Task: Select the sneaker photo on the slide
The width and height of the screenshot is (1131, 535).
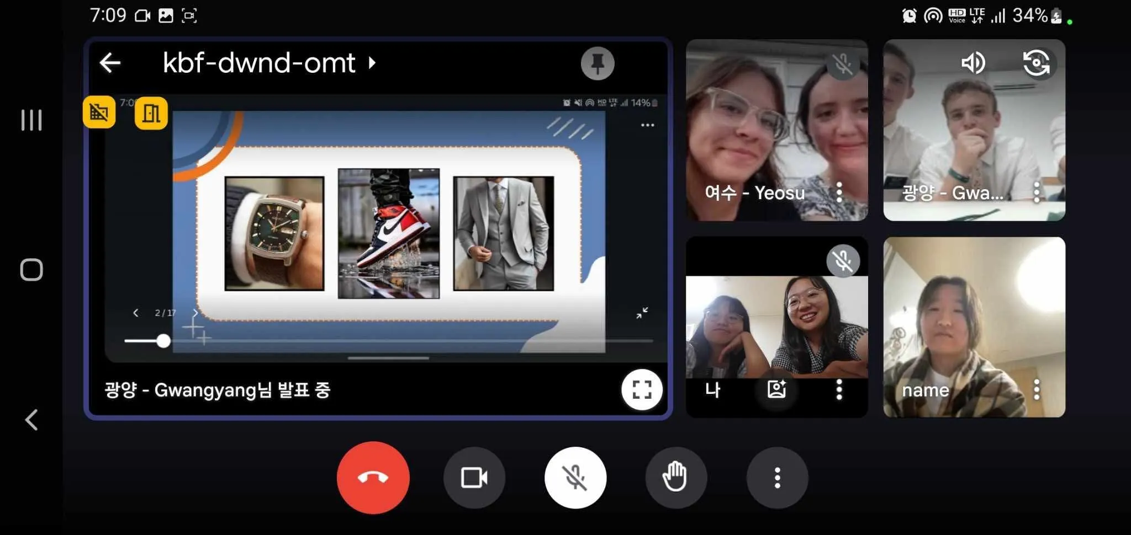Action: [x=388, y=233]
